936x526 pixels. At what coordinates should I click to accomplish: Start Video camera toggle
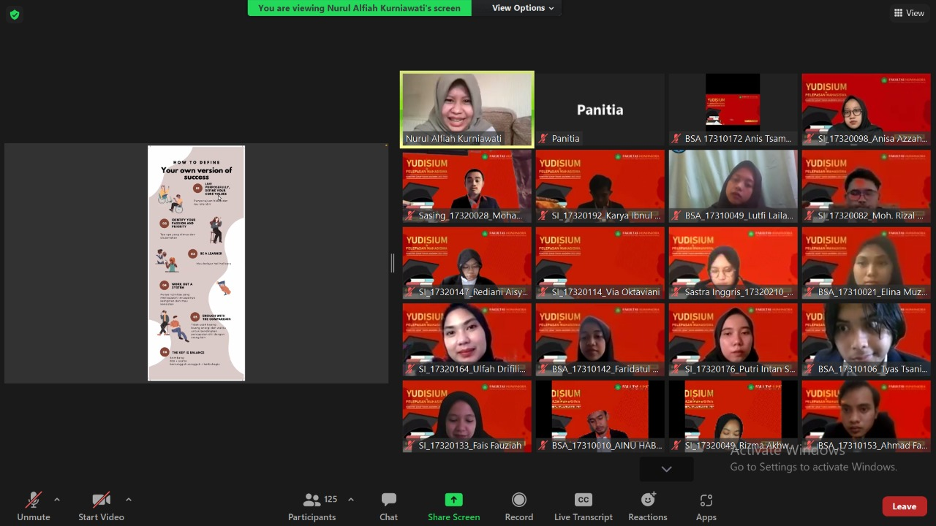[x=101, y=506]
